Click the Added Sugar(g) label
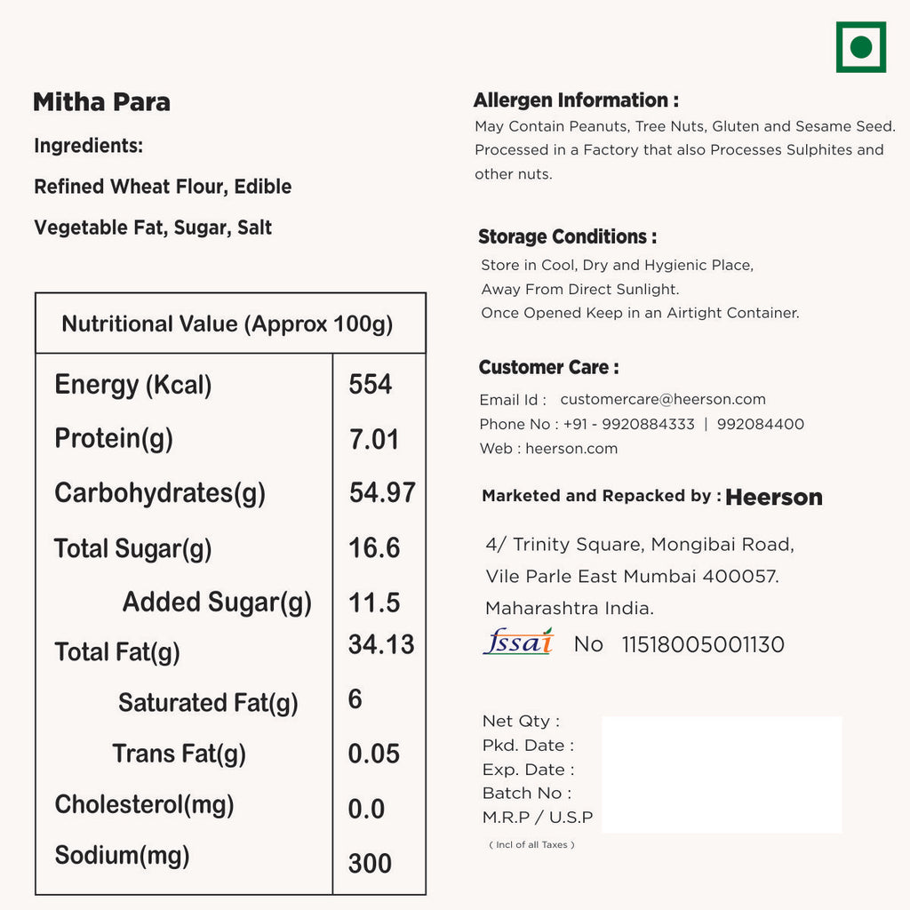910x910 pixels. (217, 603)
